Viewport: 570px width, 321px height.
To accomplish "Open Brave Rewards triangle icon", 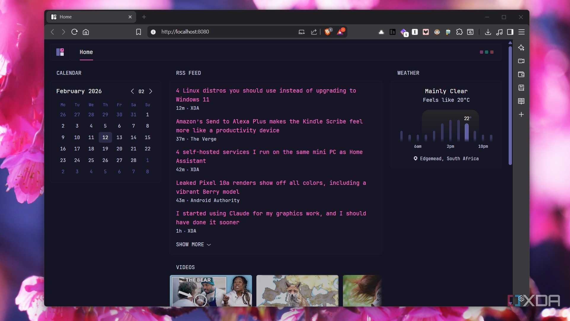I will pyautogui.click(x=340, y=32).
